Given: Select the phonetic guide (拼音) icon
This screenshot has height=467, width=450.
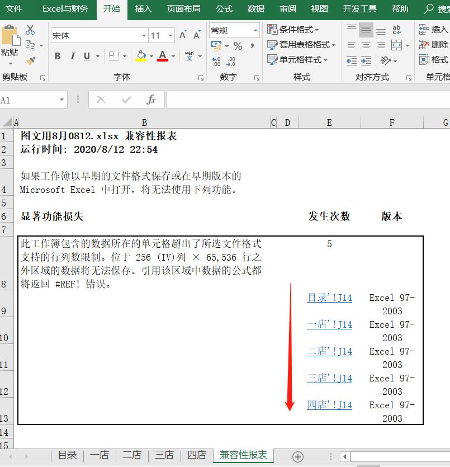Looking at the screenshot, I should tap(188, 55).
